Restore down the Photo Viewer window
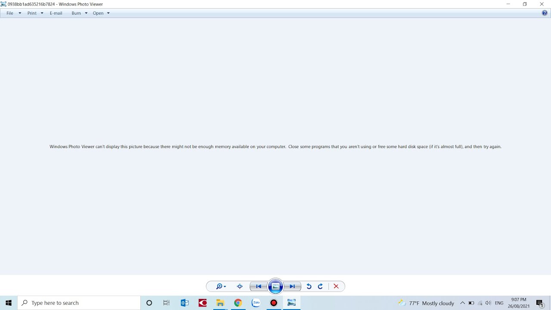Viewport: 551px width, 310px height. (x=525, y=4)
